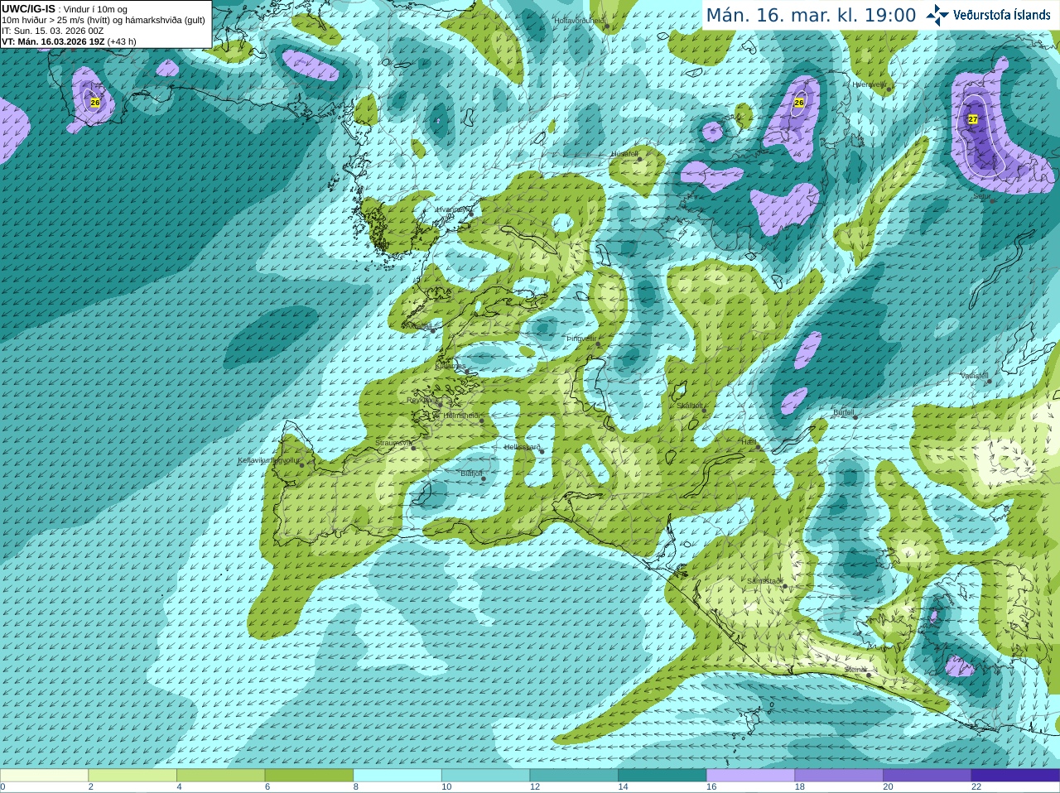Pick the 20–22 m/s legend swatch
This screenshot has width=1060, height=793.
(927, 776)
